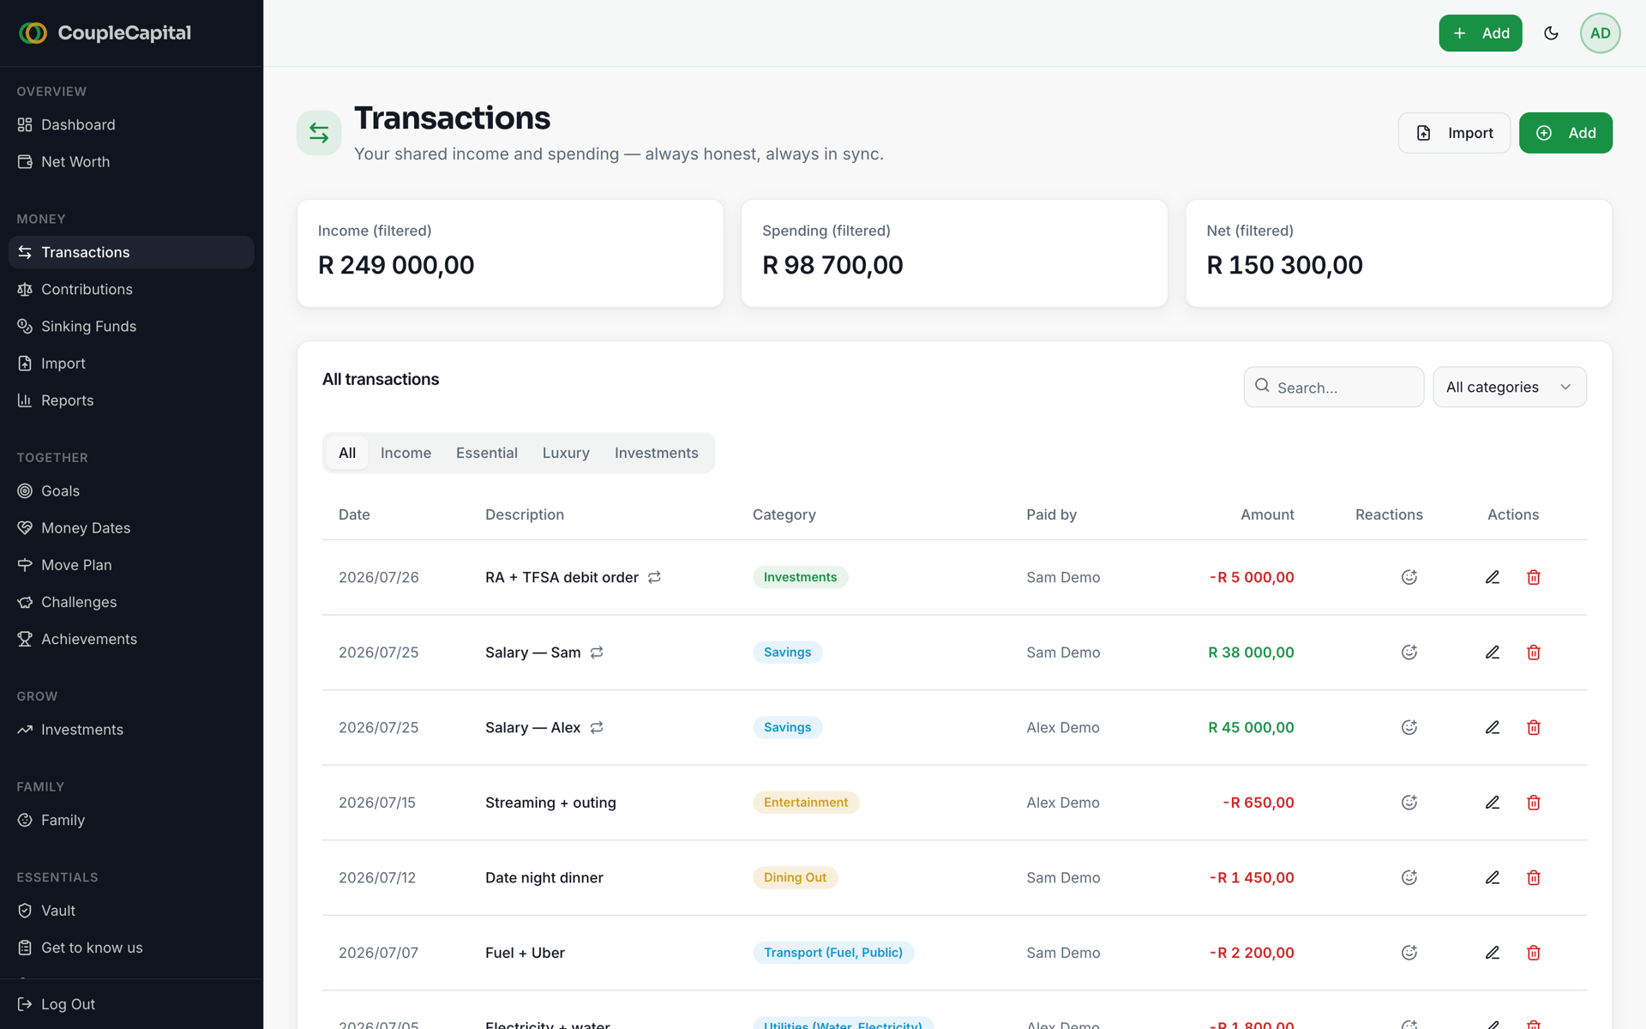Viewport: 1646px width, 1029px height.
Task: Open the AD user avatar menu
Action: [1600, 33]
